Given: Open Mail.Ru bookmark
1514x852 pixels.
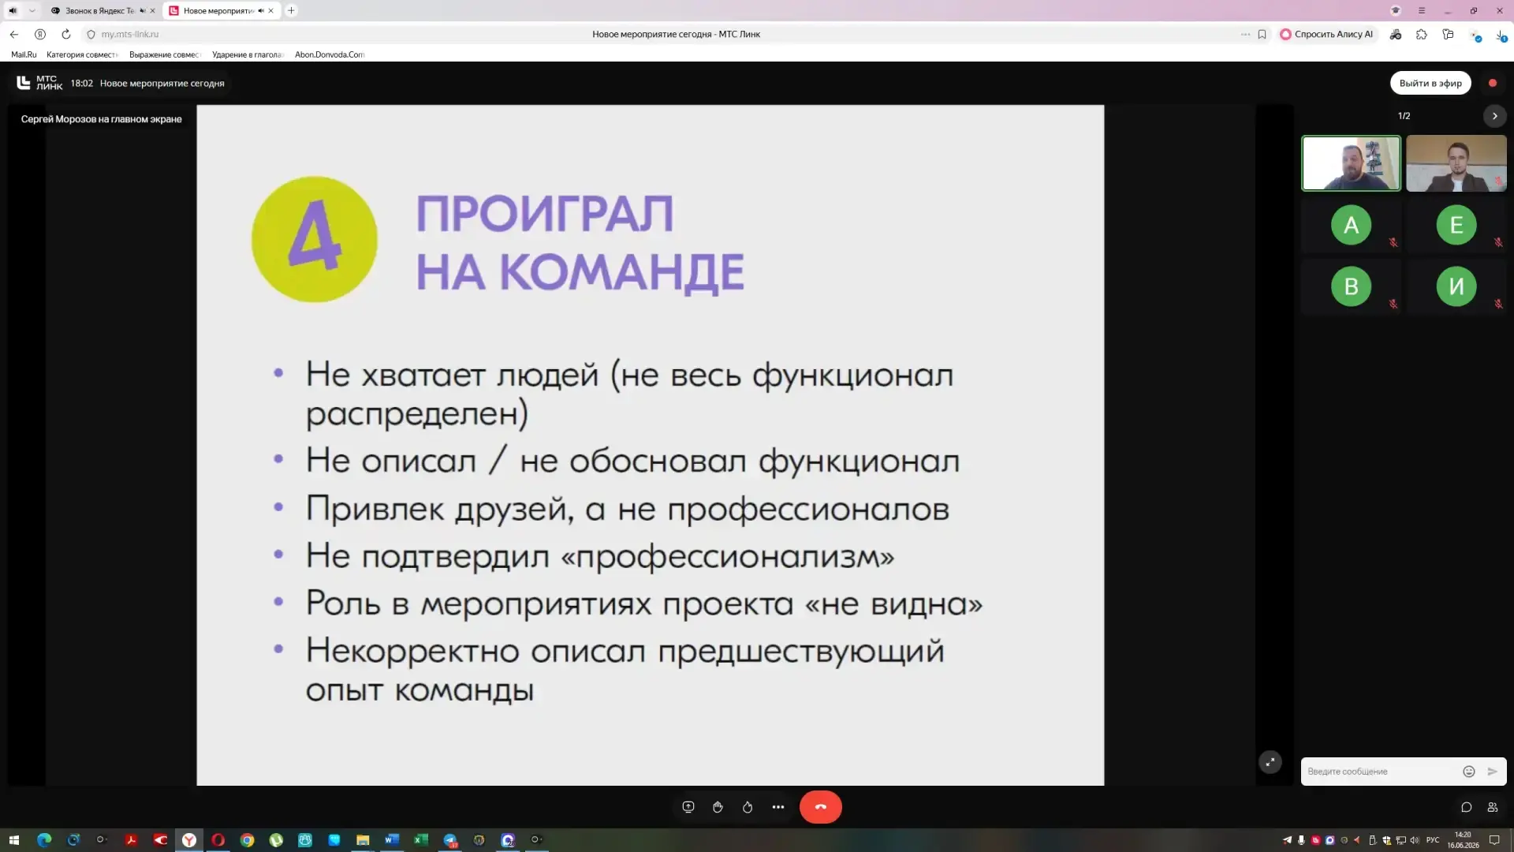Looking at the screenshot, I should [x=24, y=54].
